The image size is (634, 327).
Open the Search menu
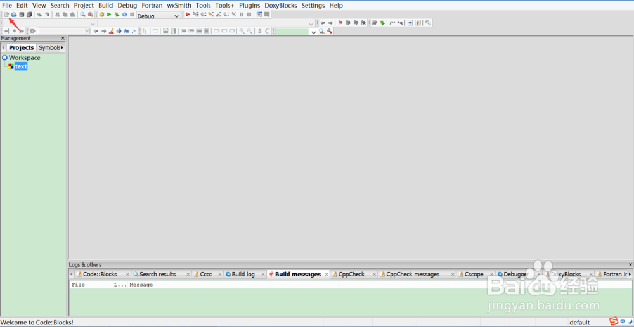click(x=60, y=5)
